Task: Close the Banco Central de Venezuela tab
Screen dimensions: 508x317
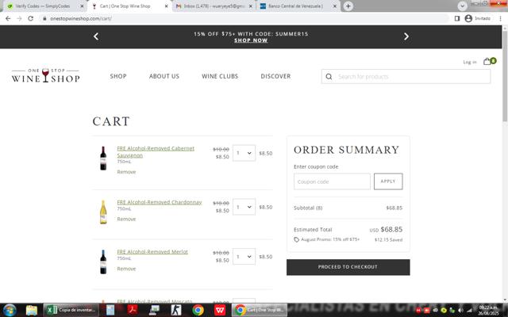Action: [335, 6]
